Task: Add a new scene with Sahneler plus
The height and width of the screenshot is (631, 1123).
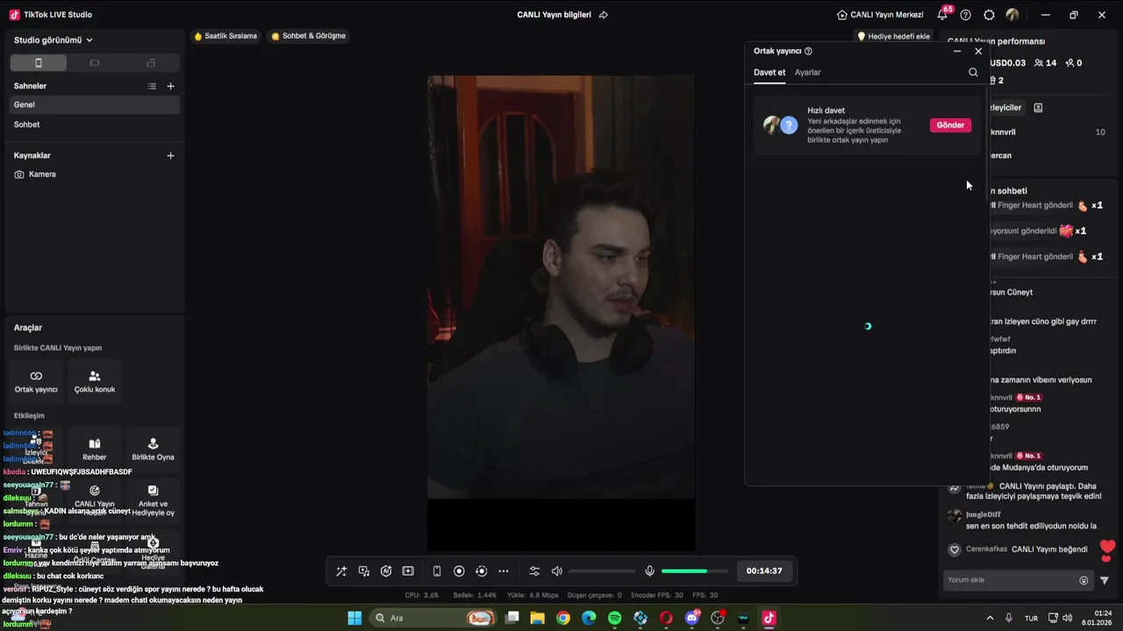Action: pyautogui.click(x=171, y=86)
